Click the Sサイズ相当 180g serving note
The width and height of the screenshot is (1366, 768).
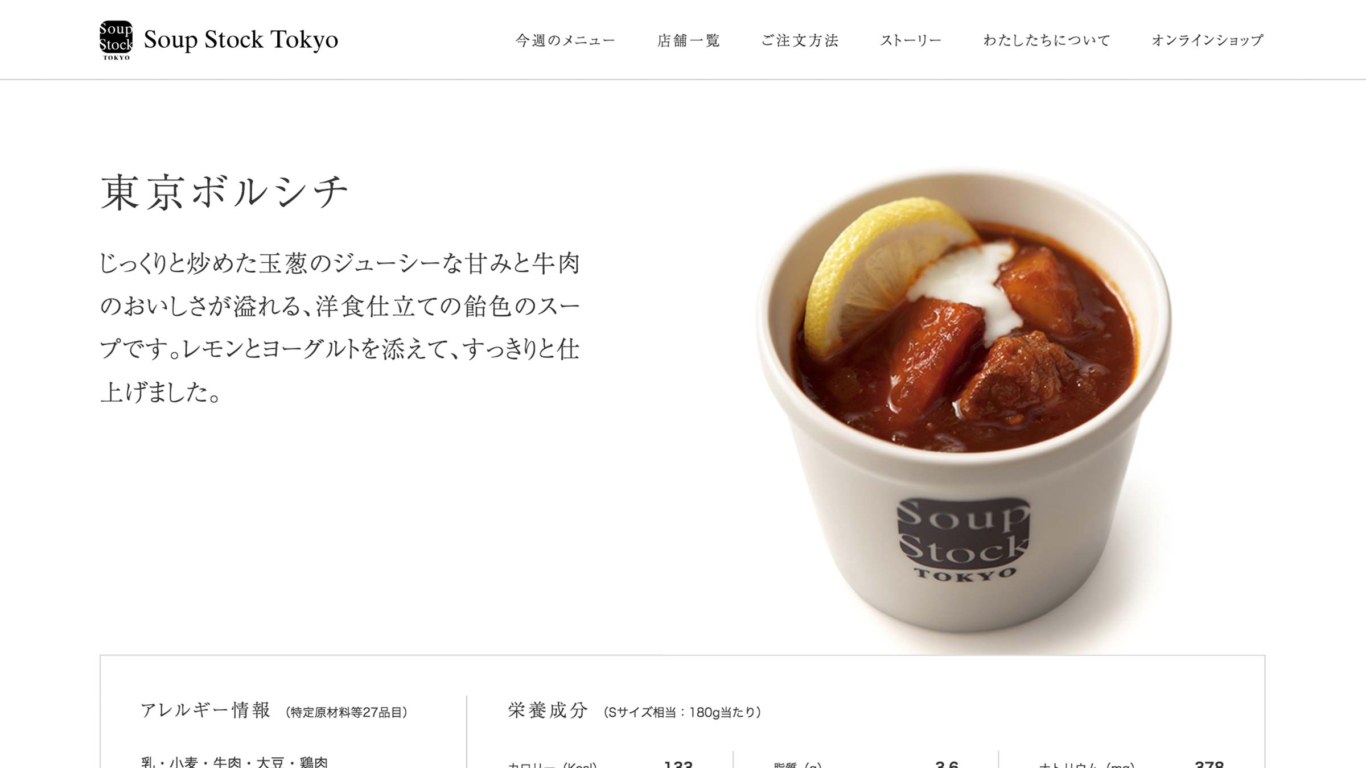click(x=682, y=712)
